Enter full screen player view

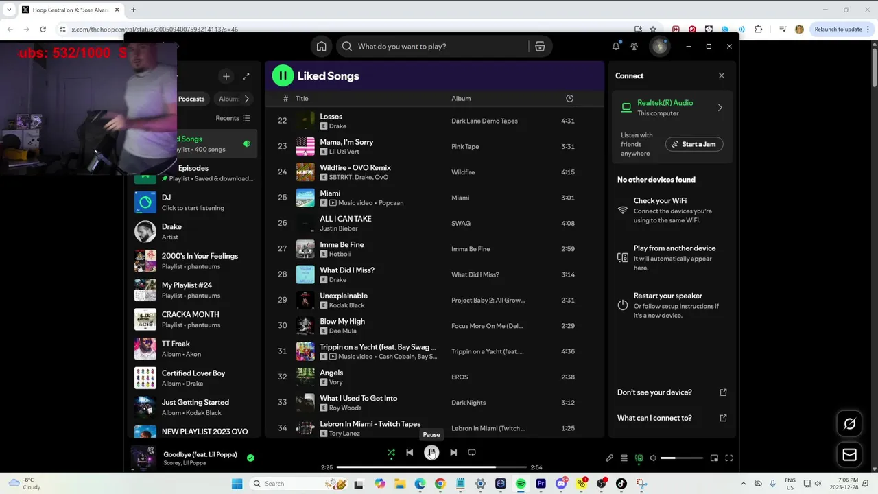coord(729,458)
